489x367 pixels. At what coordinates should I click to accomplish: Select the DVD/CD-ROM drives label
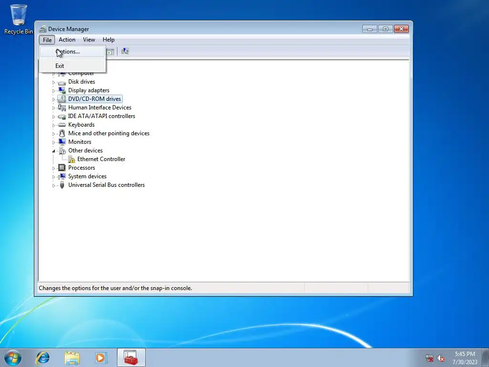pyautogui.click(x=95, y=99)
